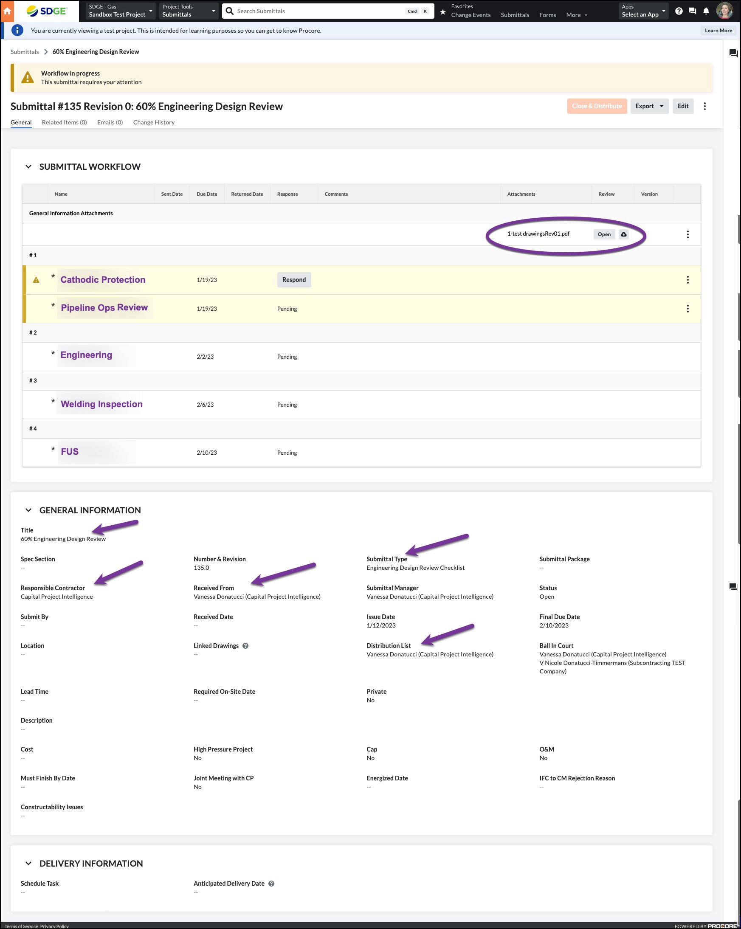Open more options menu next to Edit
741x929 pixels.
(x=705, y=106)
